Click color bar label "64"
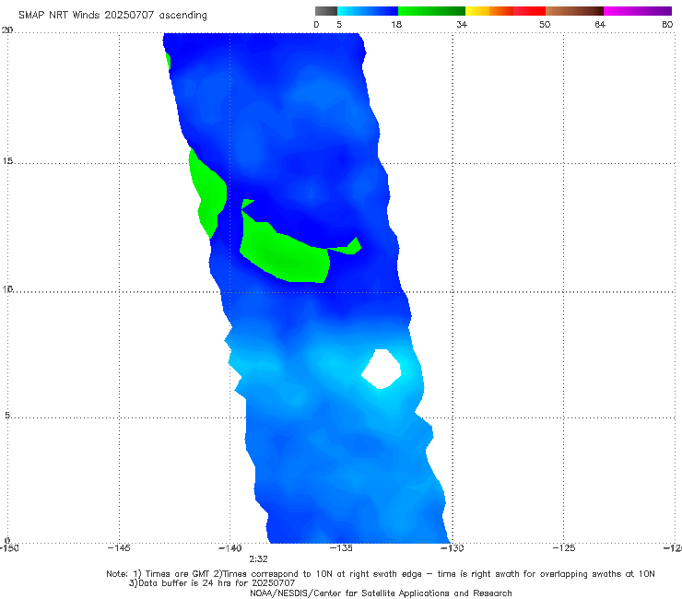 point(600,24)
